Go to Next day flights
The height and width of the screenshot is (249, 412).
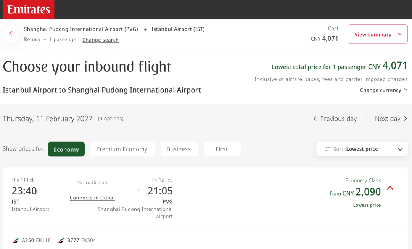388,119
